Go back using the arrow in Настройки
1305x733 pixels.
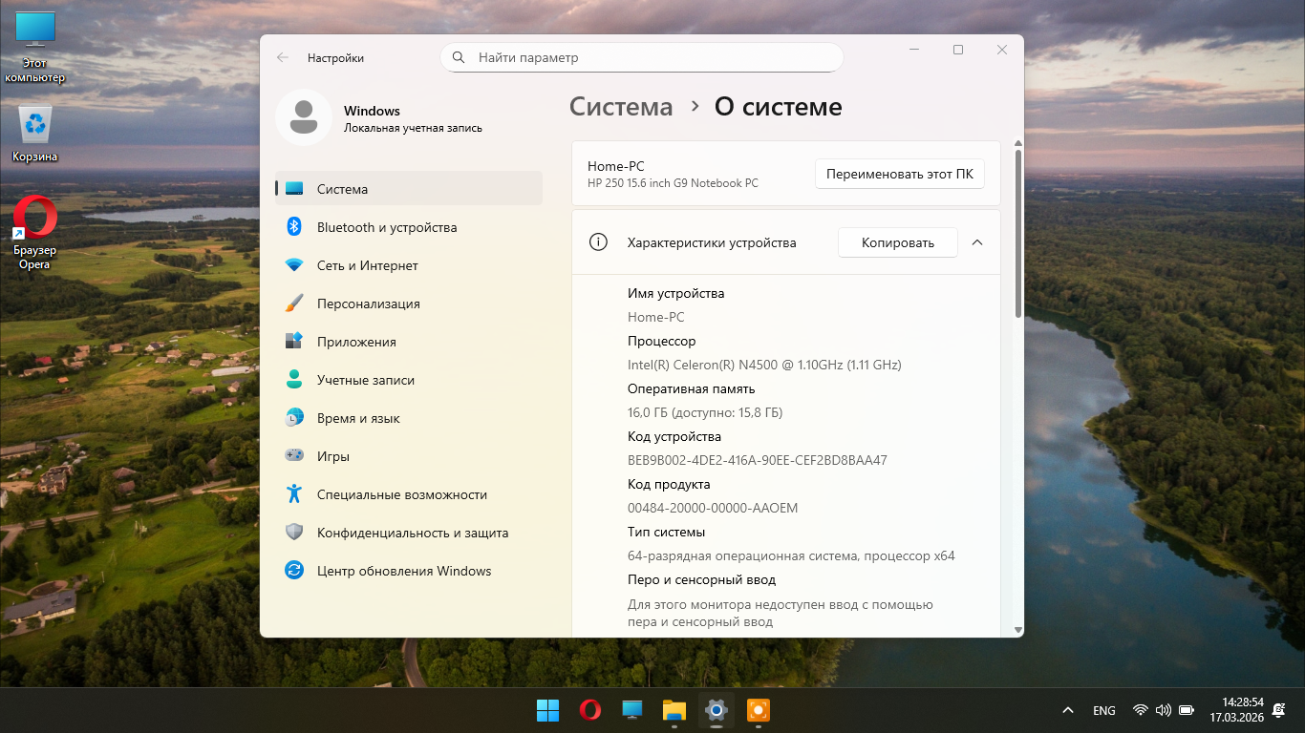click(x=283, y=57)
